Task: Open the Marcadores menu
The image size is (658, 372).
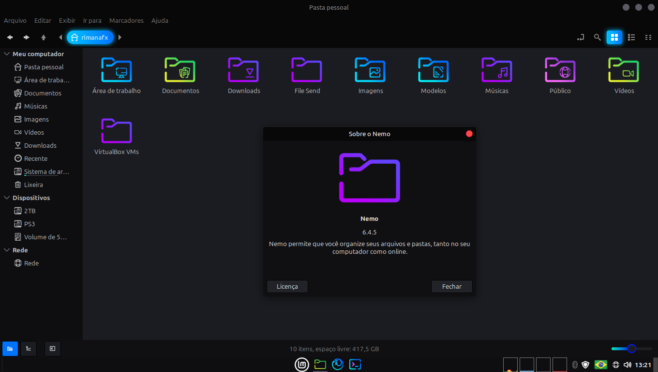Action: click(x=126, y=21)
